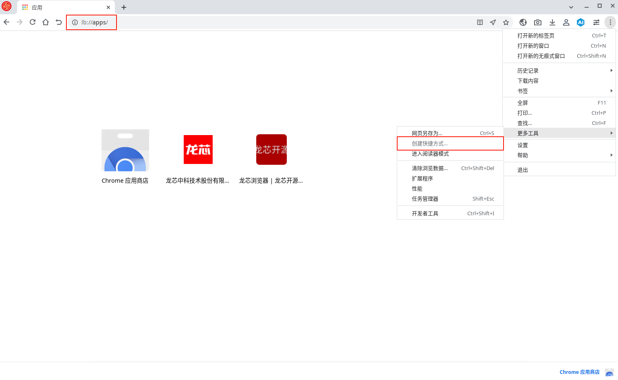Expand 更多工具 submenu

click(560, 133)
